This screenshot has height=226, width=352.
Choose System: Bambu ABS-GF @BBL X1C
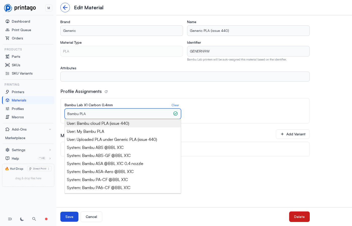pos(123,155)
